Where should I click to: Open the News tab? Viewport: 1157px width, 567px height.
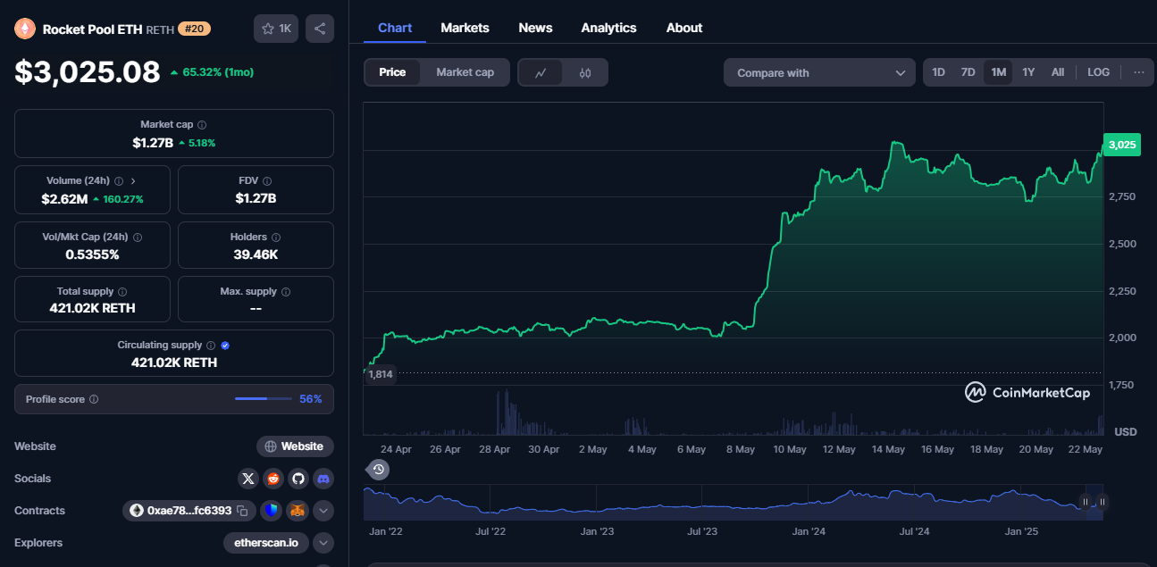[x=535, y=28]
